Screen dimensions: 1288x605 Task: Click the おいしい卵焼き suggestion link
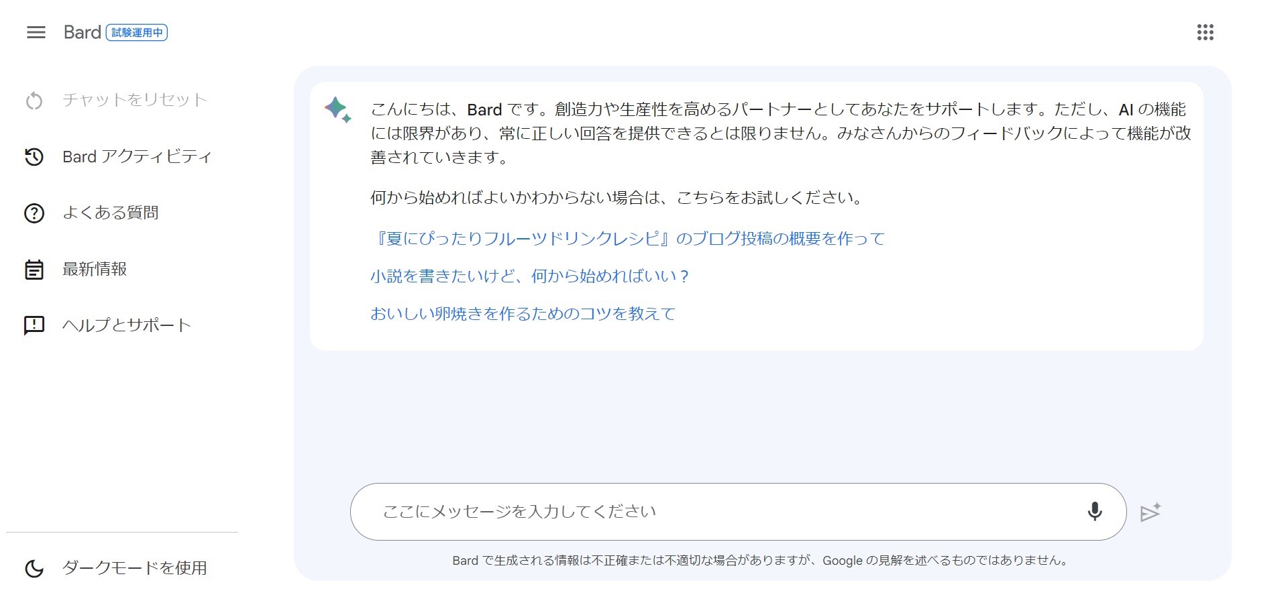click(x=523, y=314)
